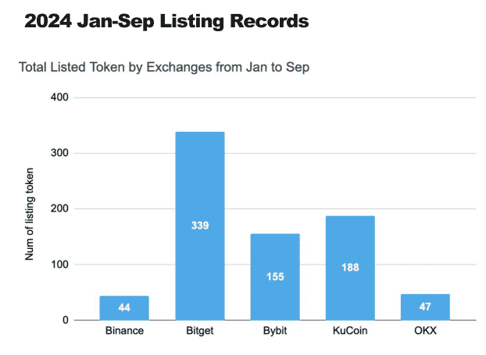486x355 pixels.
Task: Click the 339 data label
Action: (199, 225)
